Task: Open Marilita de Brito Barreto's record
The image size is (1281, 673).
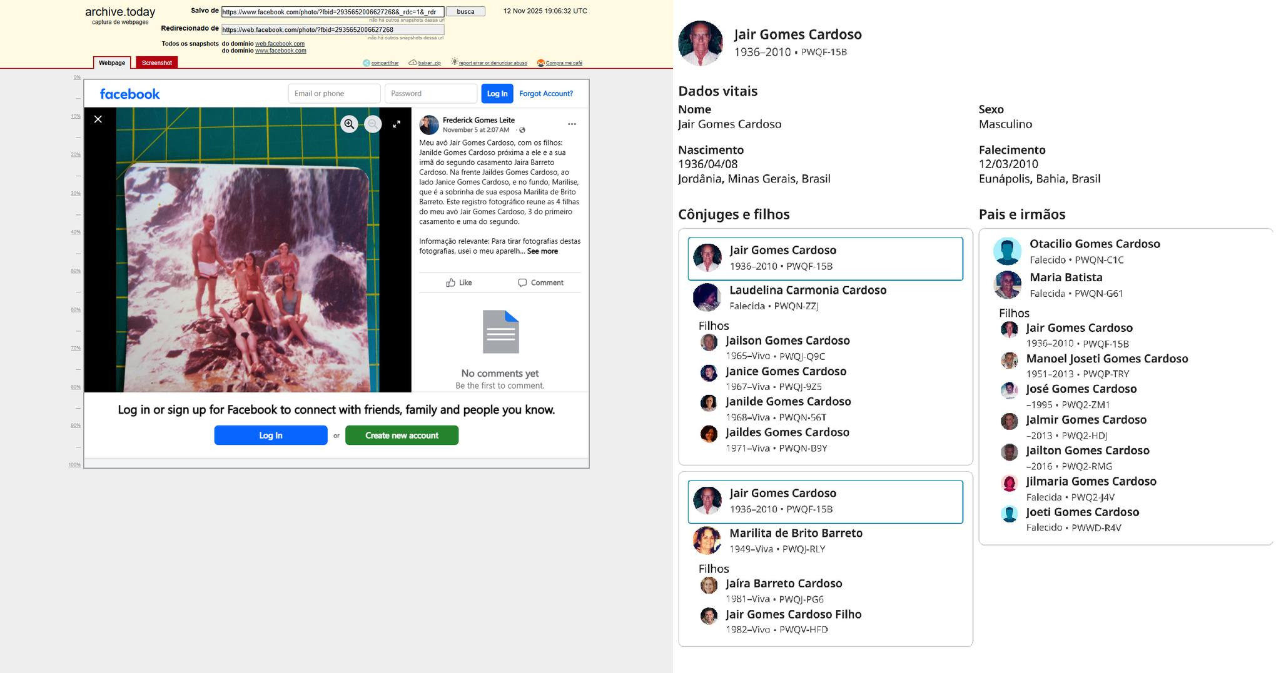Action: 795,533
